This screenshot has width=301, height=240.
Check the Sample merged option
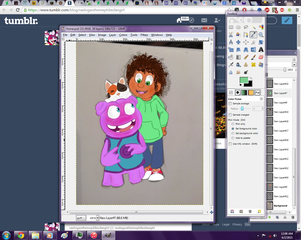[230, 115]
